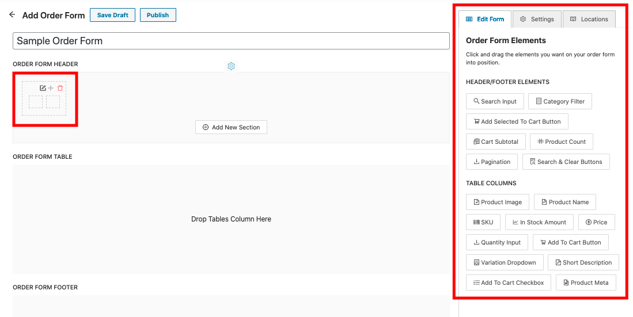Screen dimensions: 633x317
Task: Click the Sample Order Form title field
Action: click(230, 41)
